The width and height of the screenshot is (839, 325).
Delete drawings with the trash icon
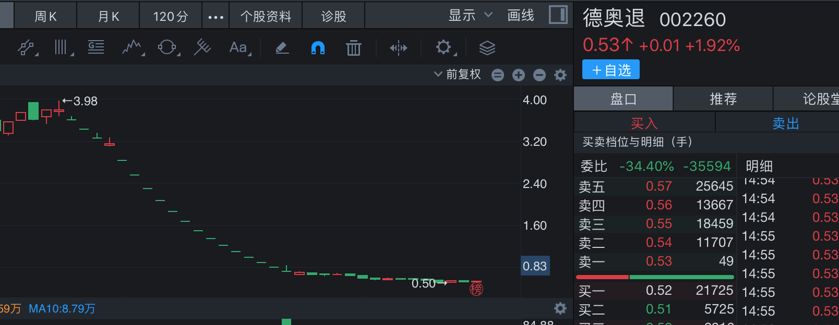tap(354, 48)
